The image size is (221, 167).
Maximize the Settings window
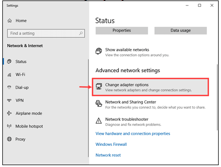click(199, 6)
